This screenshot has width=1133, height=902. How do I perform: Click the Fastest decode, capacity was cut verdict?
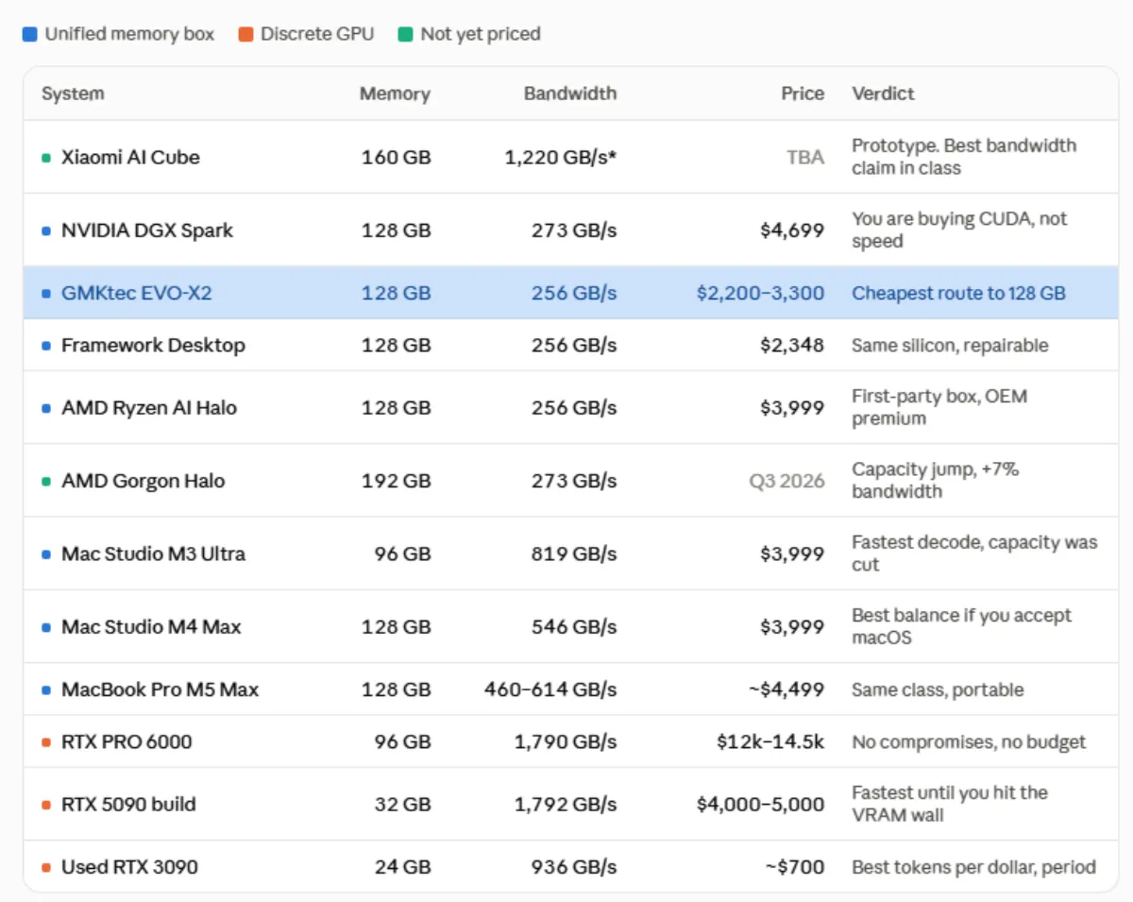[974, 553]
